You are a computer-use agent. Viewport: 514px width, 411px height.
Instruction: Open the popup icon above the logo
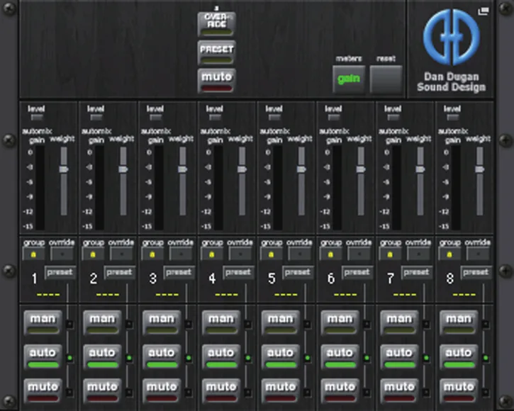[484, 11]
